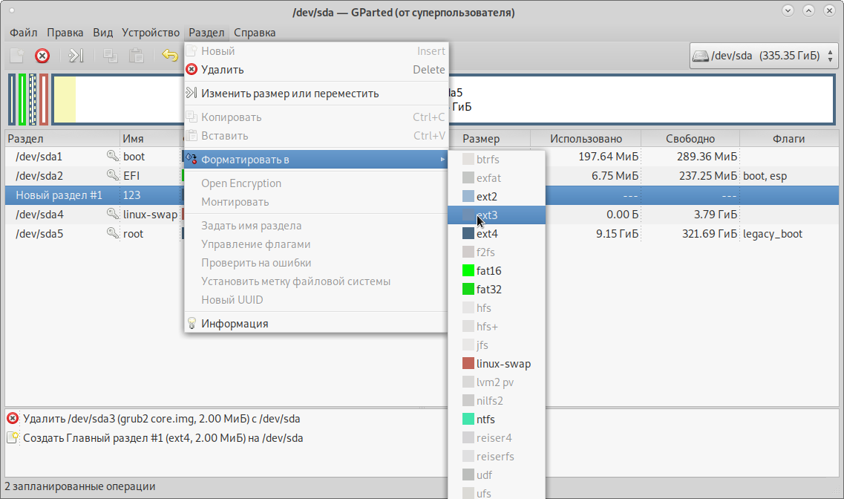Click the teal ntfs color swatch

[468, 420]
